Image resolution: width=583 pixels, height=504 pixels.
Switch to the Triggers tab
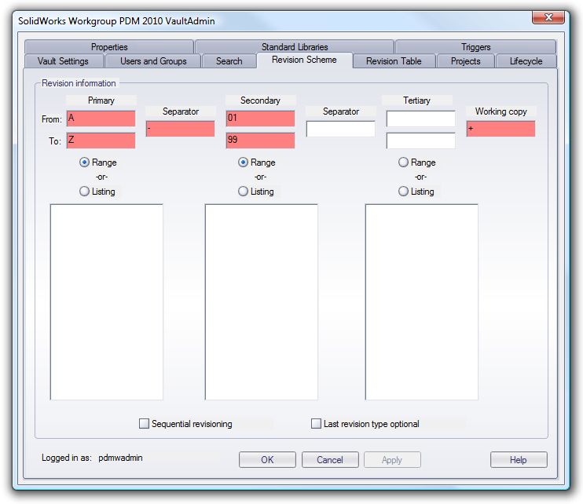[475, 47]
